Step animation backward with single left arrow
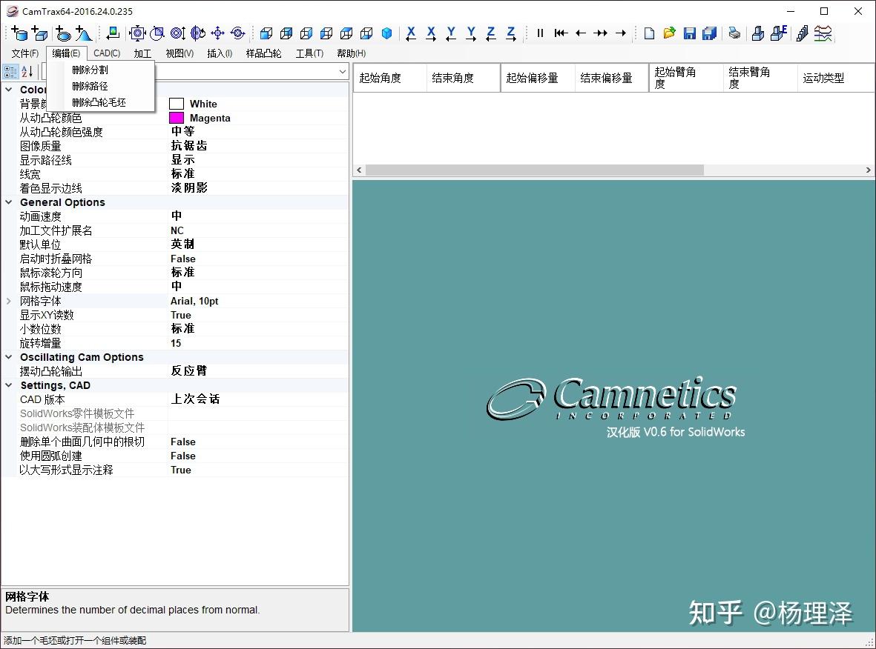 click(x=581, y=33)
